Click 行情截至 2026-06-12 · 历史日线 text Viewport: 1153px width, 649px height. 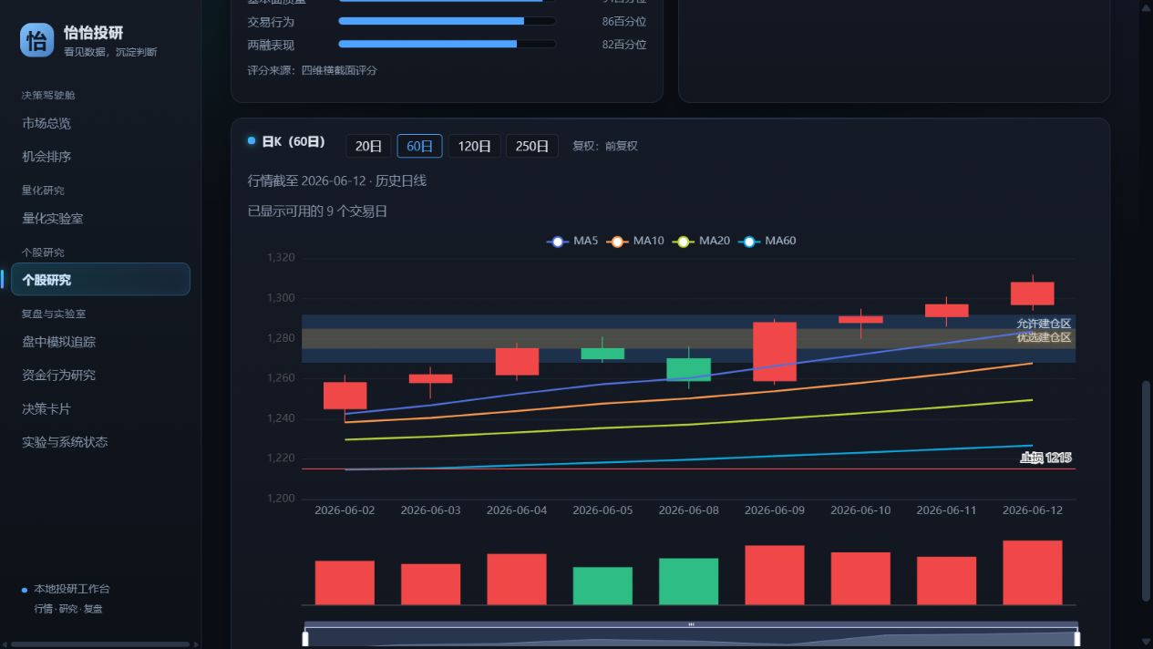(x=337, y=180)
